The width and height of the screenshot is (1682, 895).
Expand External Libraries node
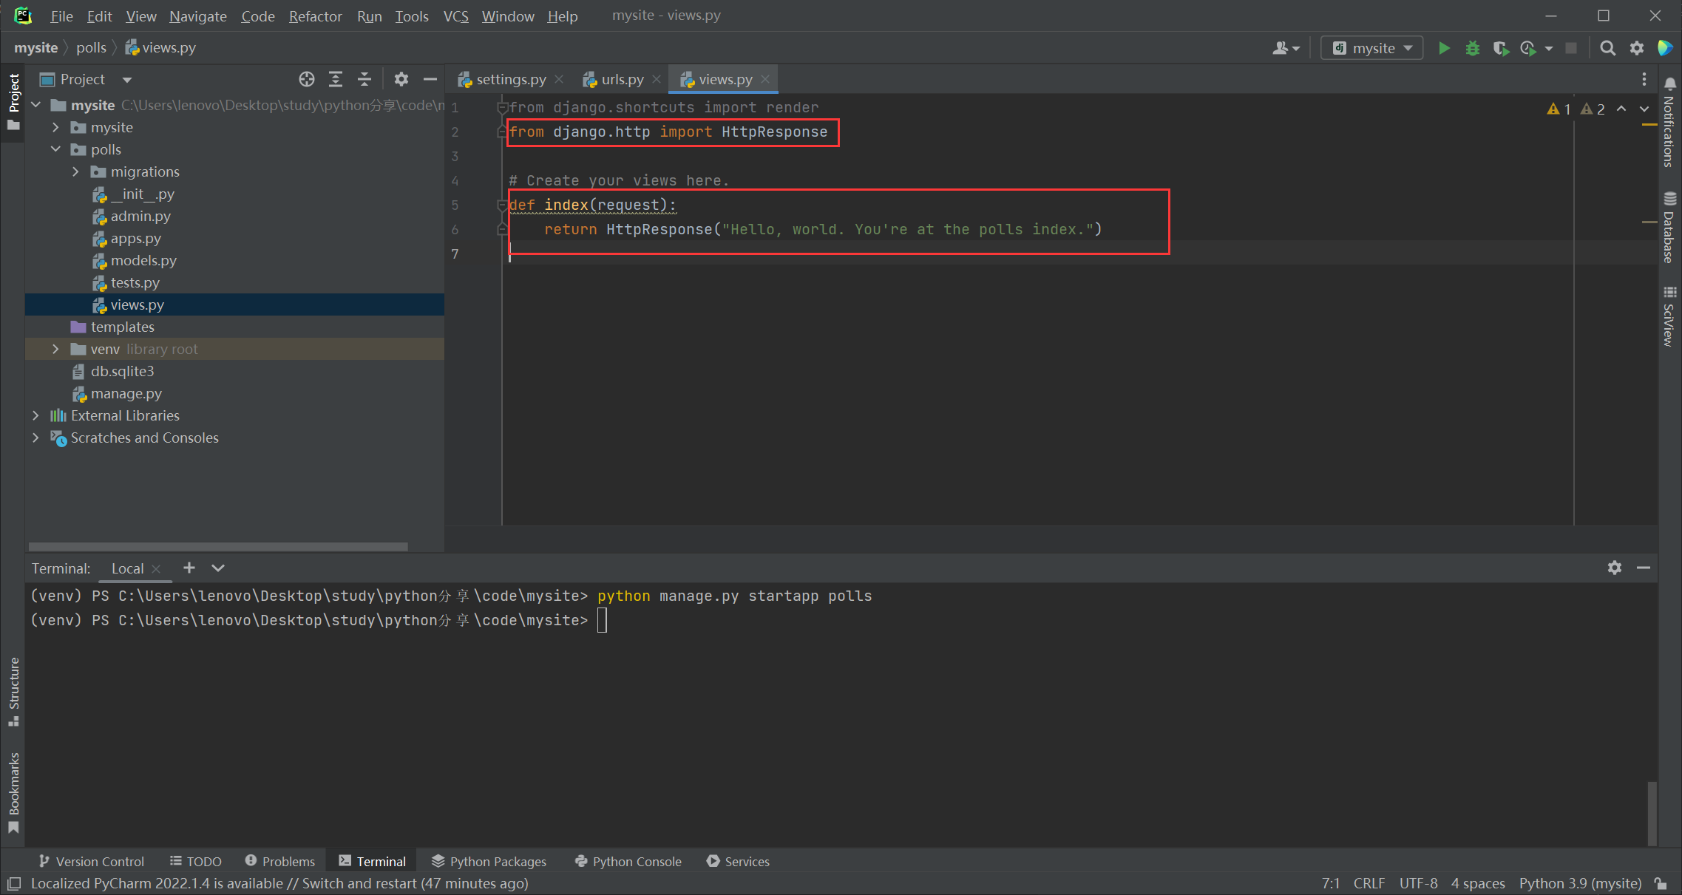tap(35, 415)
